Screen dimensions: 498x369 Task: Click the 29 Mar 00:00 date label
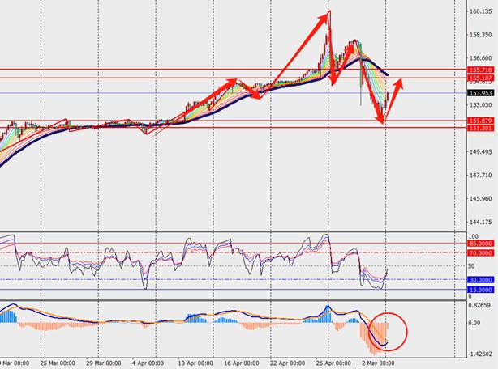click(x=104, y=363)
